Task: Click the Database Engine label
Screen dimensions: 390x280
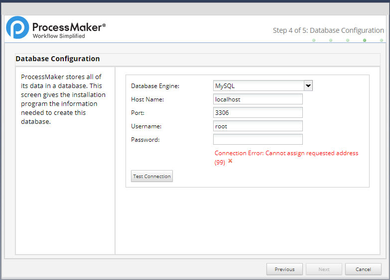Action: pos(155,86)
